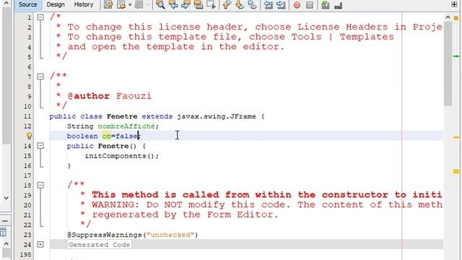Collapse Javadoc fold at line 7

coord(40,77)
